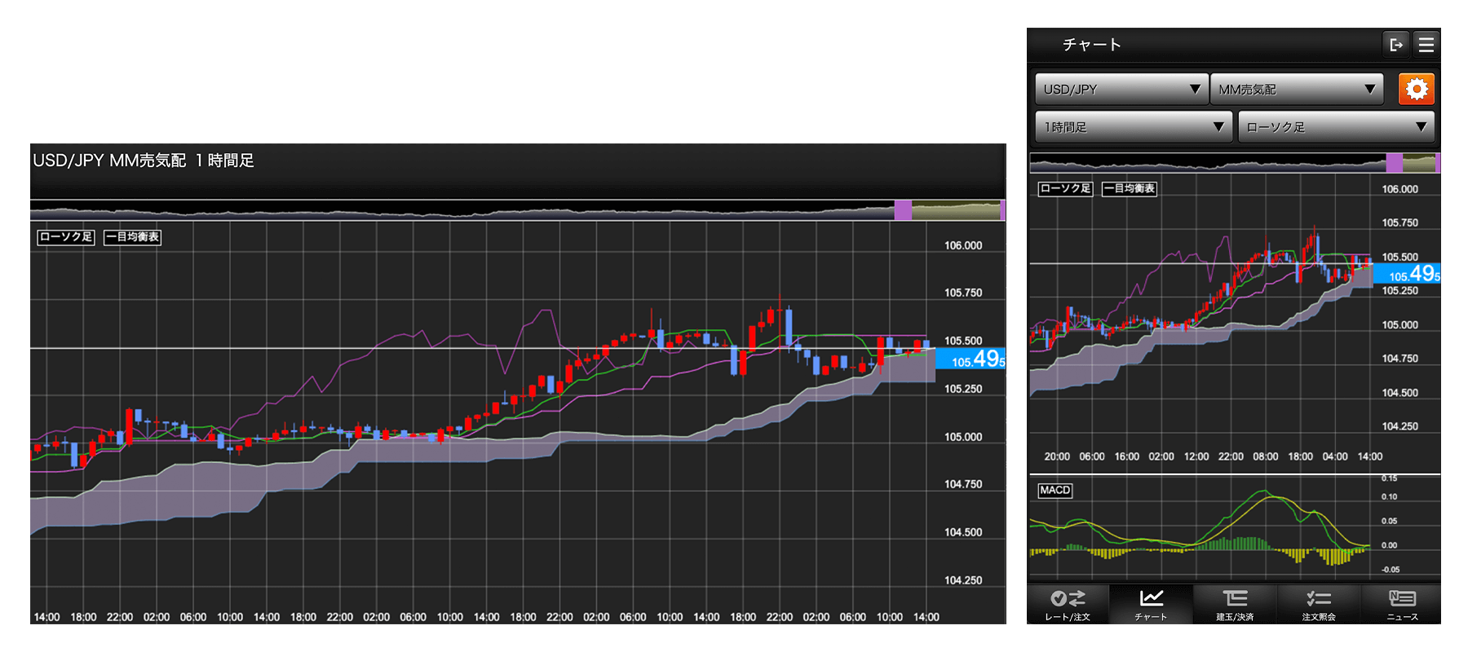The width and height of the screenshot is (1468, 652).
Task: Open the MM売気配 price type dropdown
Action: pyautogui.click(x=1297, y=89)
